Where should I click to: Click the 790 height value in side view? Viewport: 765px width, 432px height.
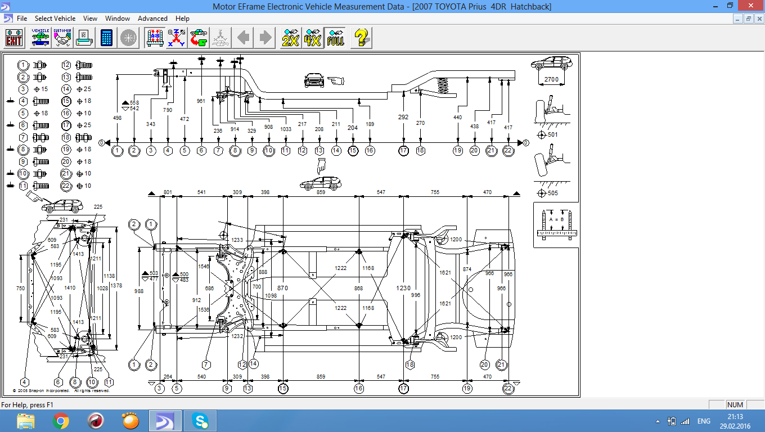[168, 110]
